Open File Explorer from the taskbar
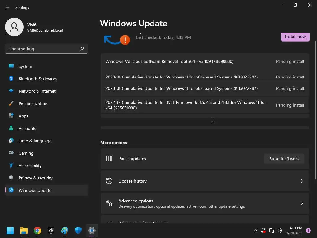 pyautogui.click(x=24, y=231)
